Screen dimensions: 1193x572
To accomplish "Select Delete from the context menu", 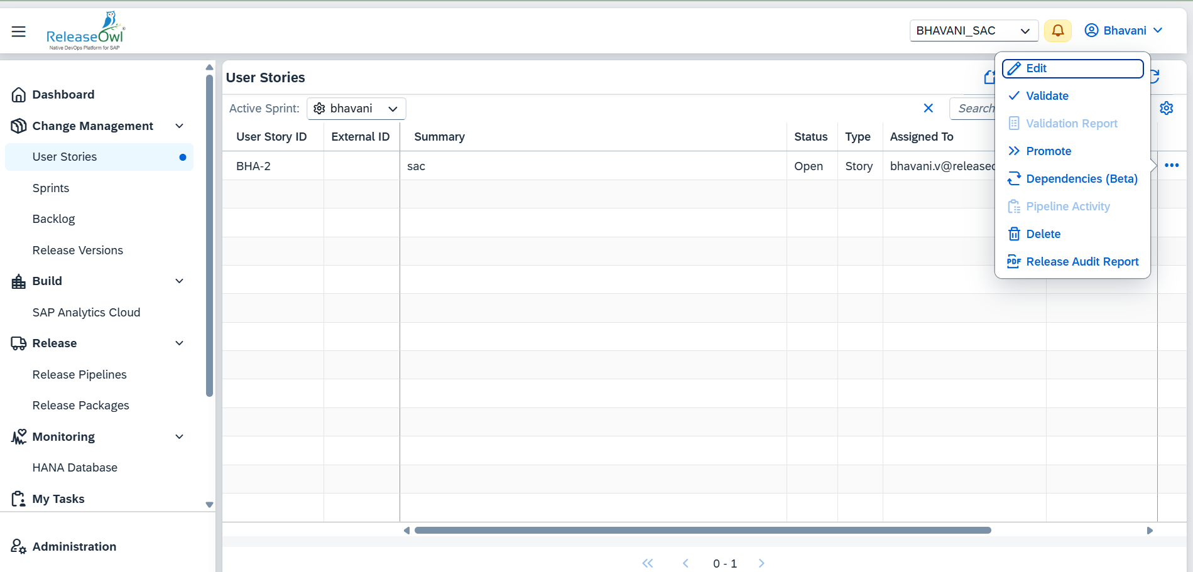I will [x=1043, y=234].
